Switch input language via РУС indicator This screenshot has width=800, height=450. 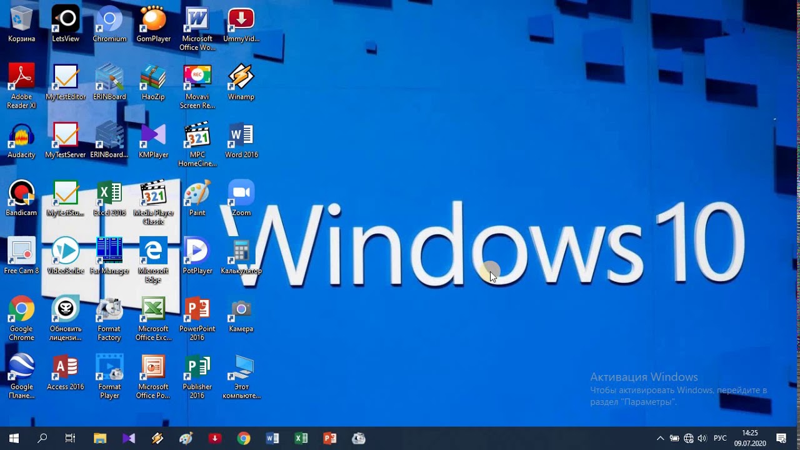pos(720,438)
